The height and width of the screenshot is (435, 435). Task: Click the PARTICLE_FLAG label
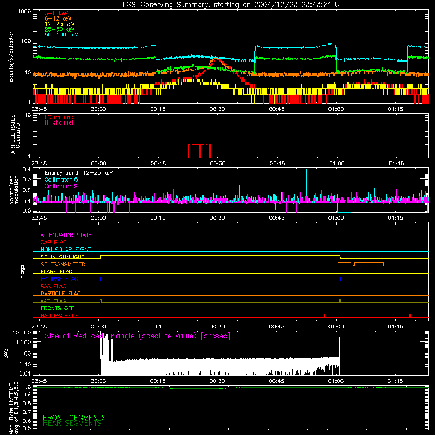click(61, 294)
